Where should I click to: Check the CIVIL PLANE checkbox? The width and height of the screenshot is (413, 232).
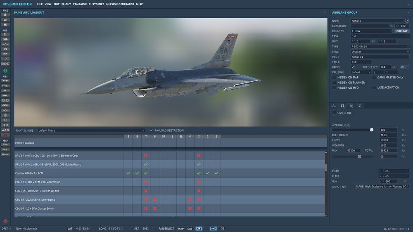pos(334,113)
